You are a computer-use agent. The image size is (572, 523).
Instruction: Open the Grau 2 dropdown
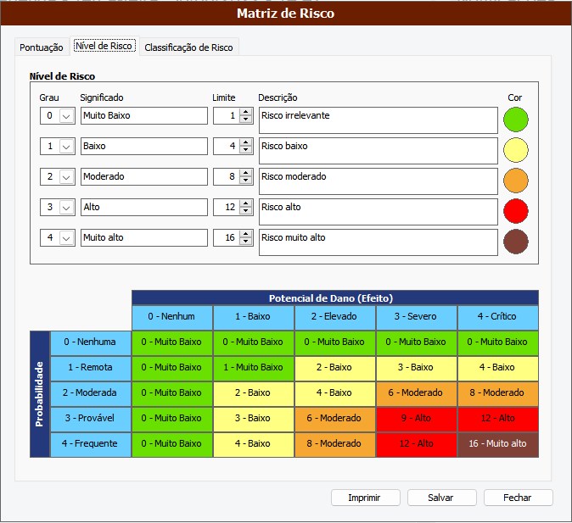pos(67,177)
